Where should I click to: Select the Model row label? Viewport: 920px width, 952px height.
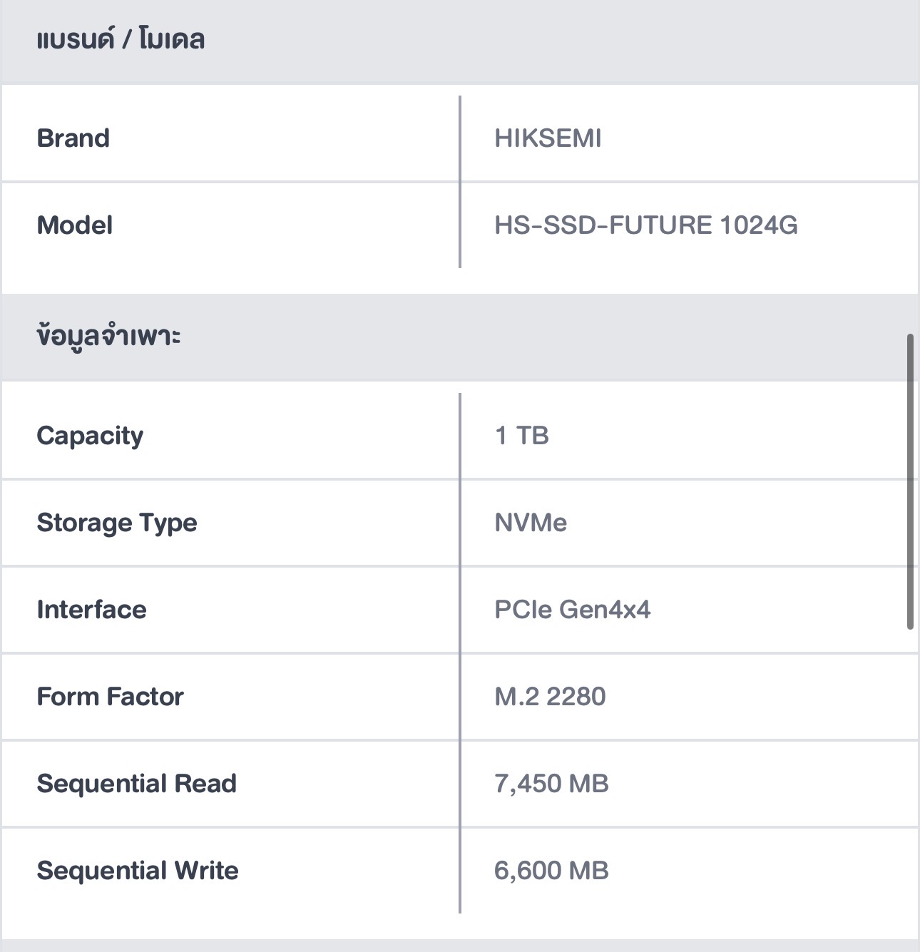tap(75, 225)
